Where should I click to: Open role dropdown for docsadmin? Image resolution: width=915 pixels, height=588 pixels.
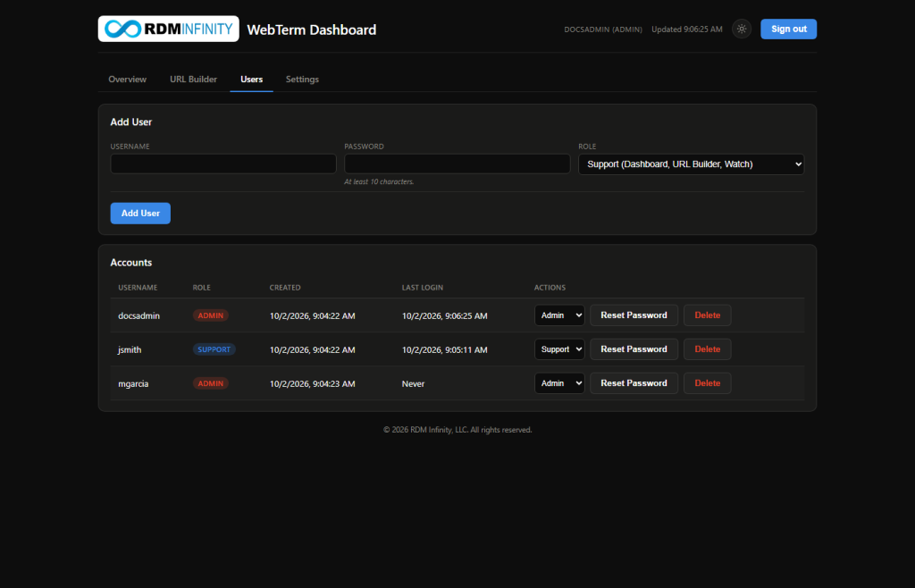tap(559, 315)
